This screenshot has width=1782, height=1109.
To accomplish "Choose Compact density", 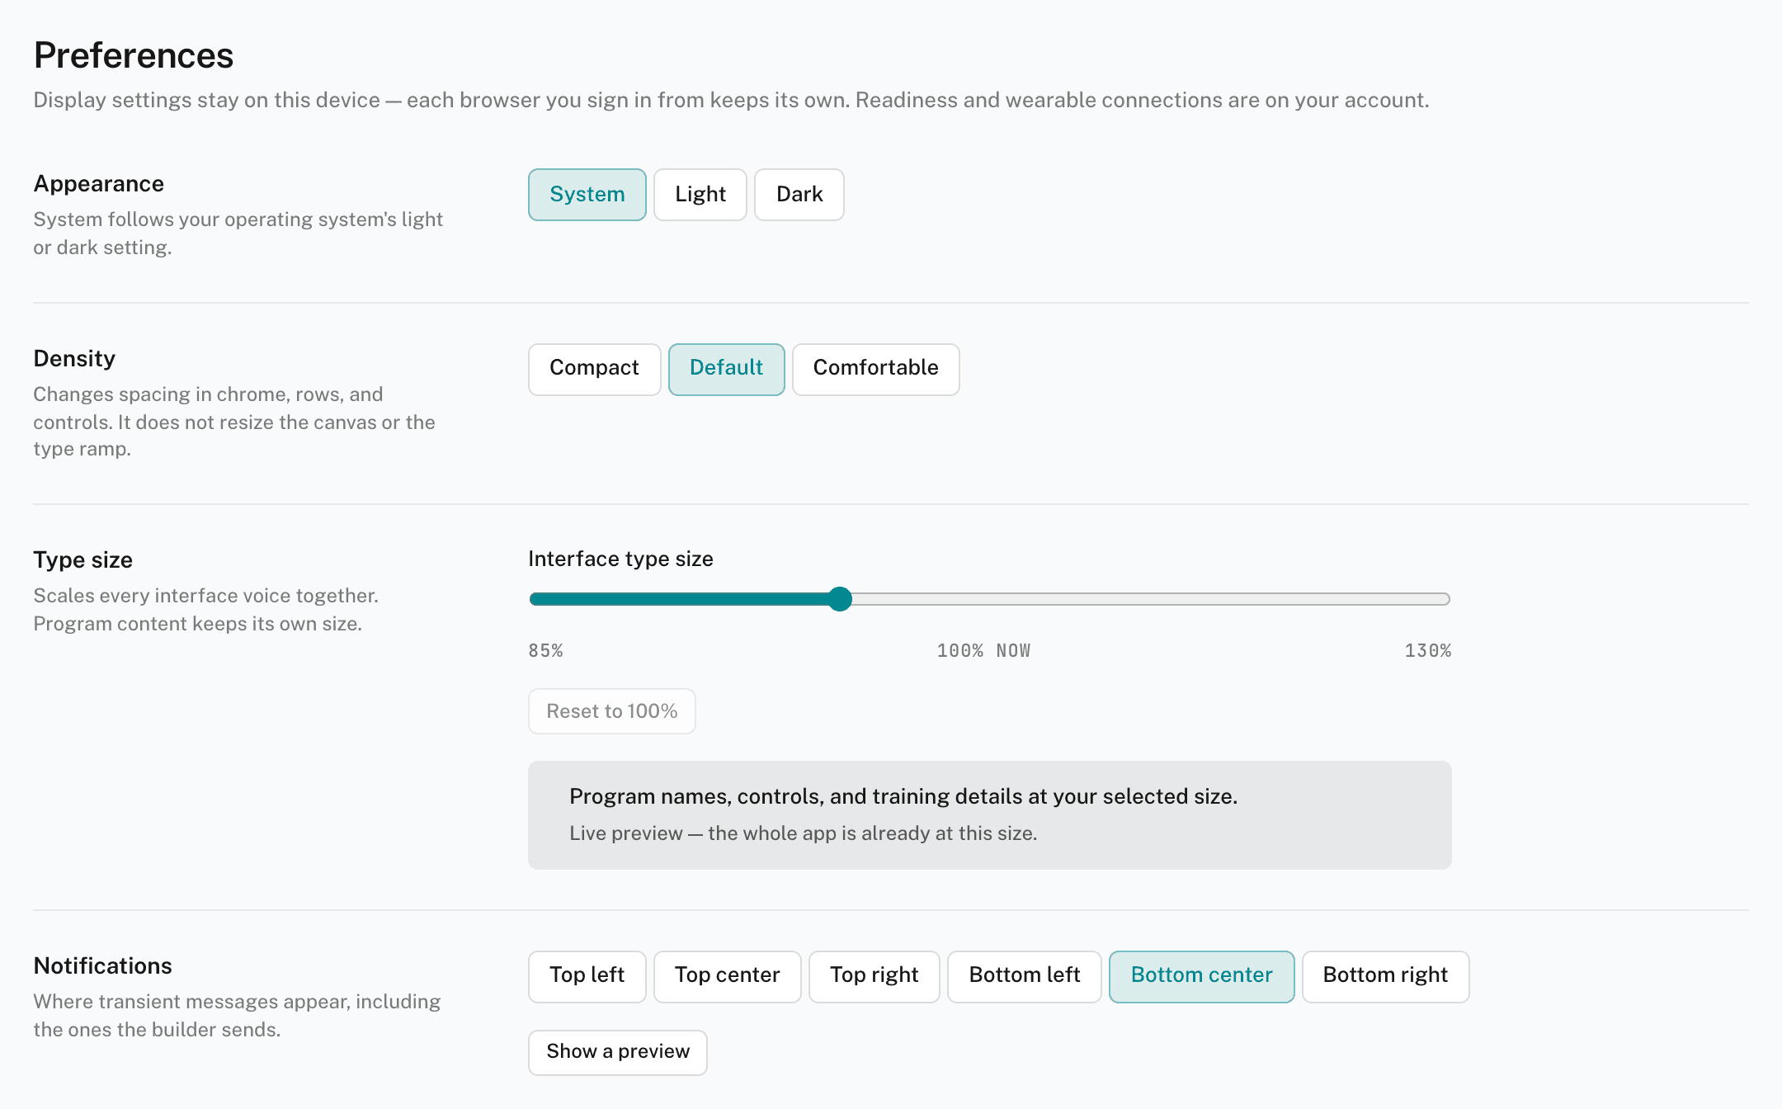I will [x=594, y=369].
